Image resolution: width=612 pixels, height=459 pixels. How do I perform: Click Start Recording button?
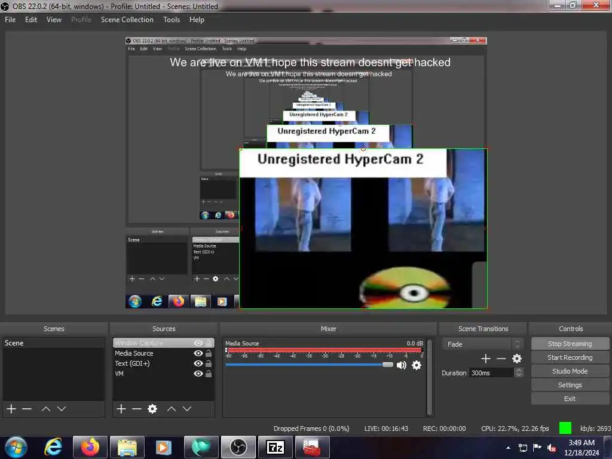[570, 357]
